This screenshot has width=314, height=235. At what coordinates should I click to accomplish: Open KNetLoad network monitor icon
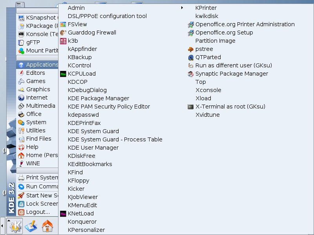(63, 213)
